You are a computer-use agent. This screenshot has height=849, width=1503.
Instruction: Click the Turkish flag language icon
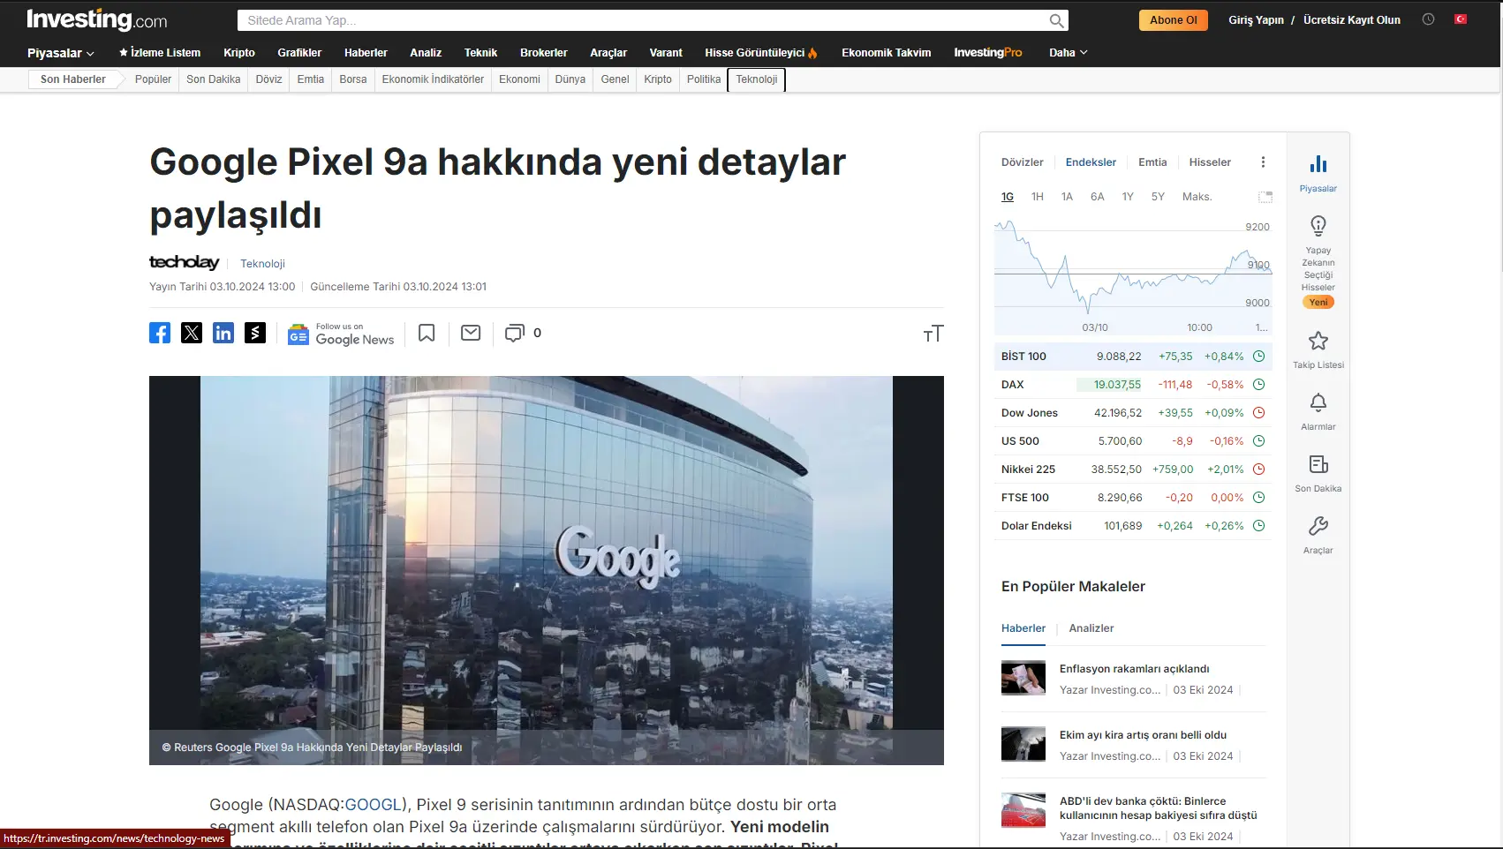click(1461, 19)
